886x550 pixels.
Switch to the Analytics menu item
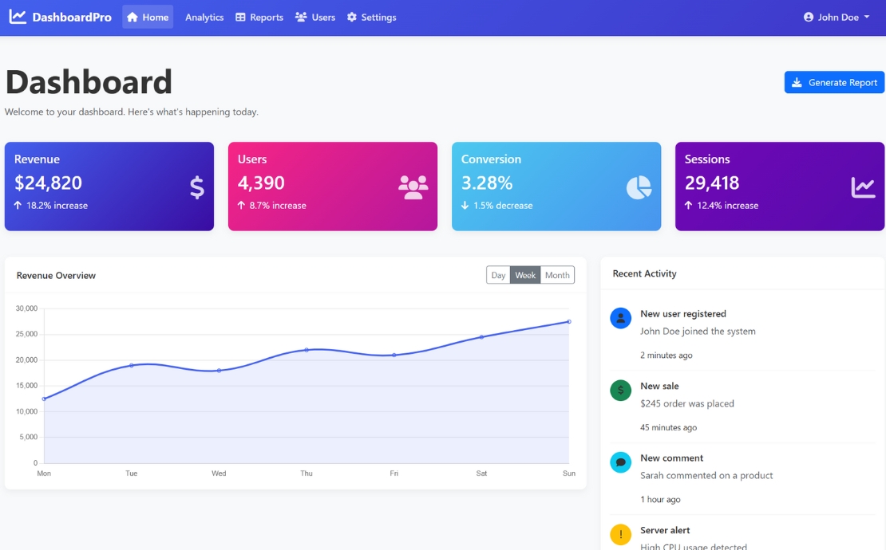204,16
